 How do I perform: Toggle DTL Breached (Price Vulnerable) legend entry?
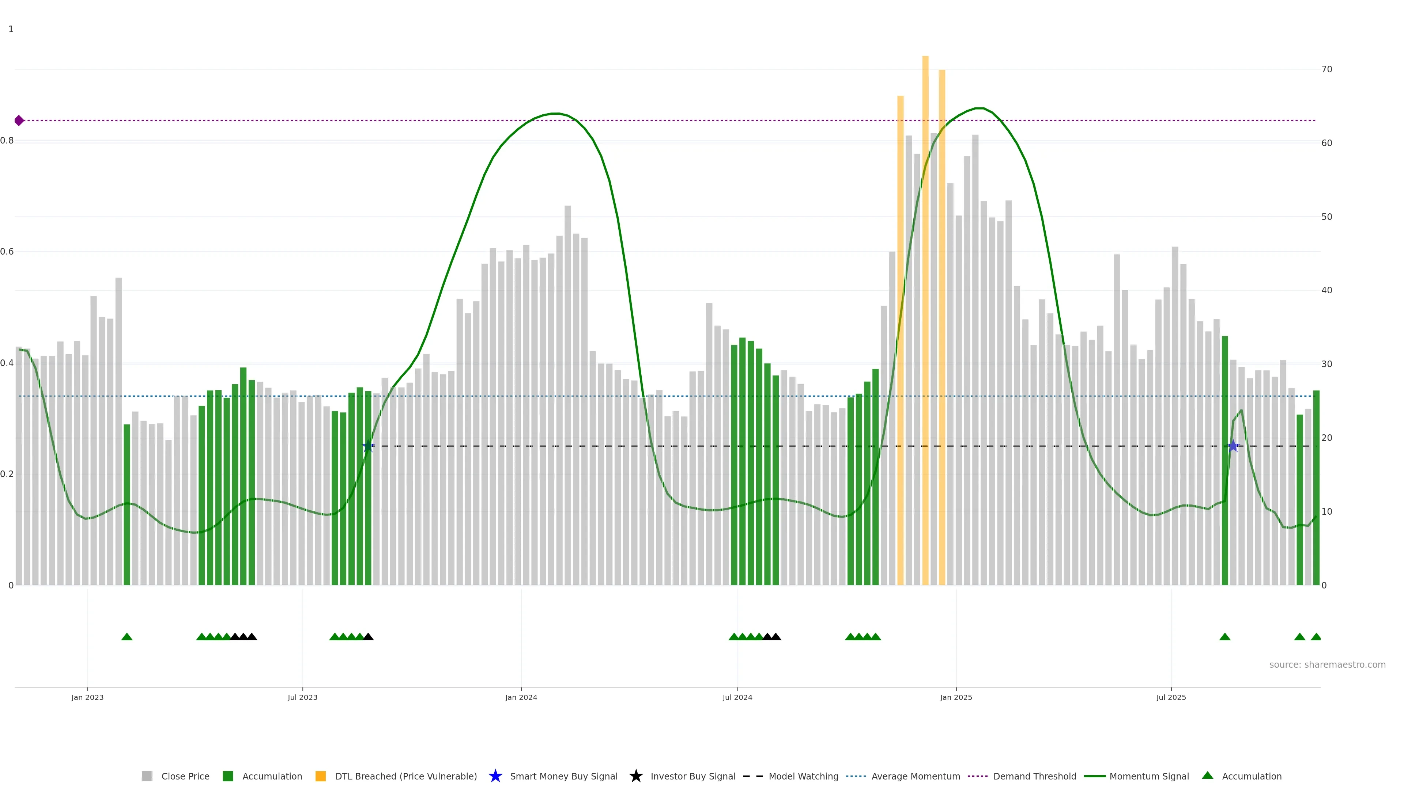(x=405, y=776)
